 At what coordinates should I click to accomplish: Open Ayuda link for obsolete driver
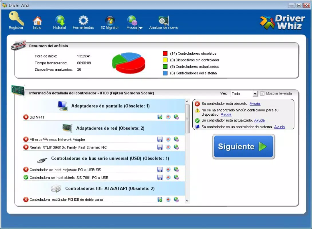coord(255,104)
